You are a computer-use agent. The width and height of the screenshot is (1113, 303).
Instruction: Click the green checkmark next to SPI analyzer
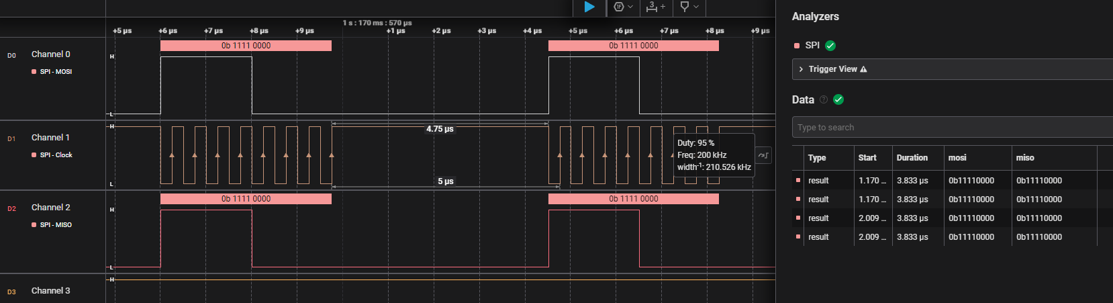coord(830,46)
